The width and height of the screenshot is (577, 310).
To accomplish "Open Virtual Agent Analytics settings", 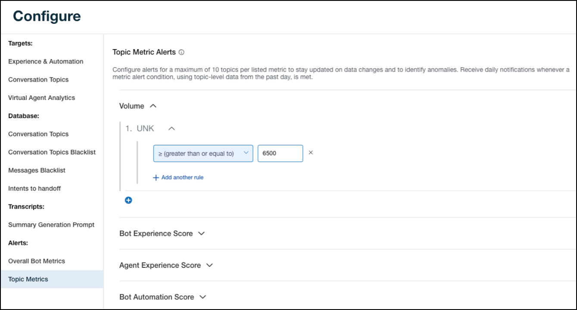I will coord(41,98).
